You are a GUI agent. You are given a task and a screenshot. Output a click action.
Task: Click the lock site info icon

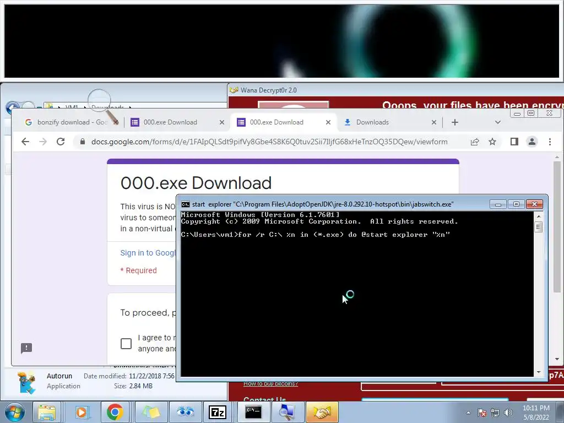click(x=83, y=142)
